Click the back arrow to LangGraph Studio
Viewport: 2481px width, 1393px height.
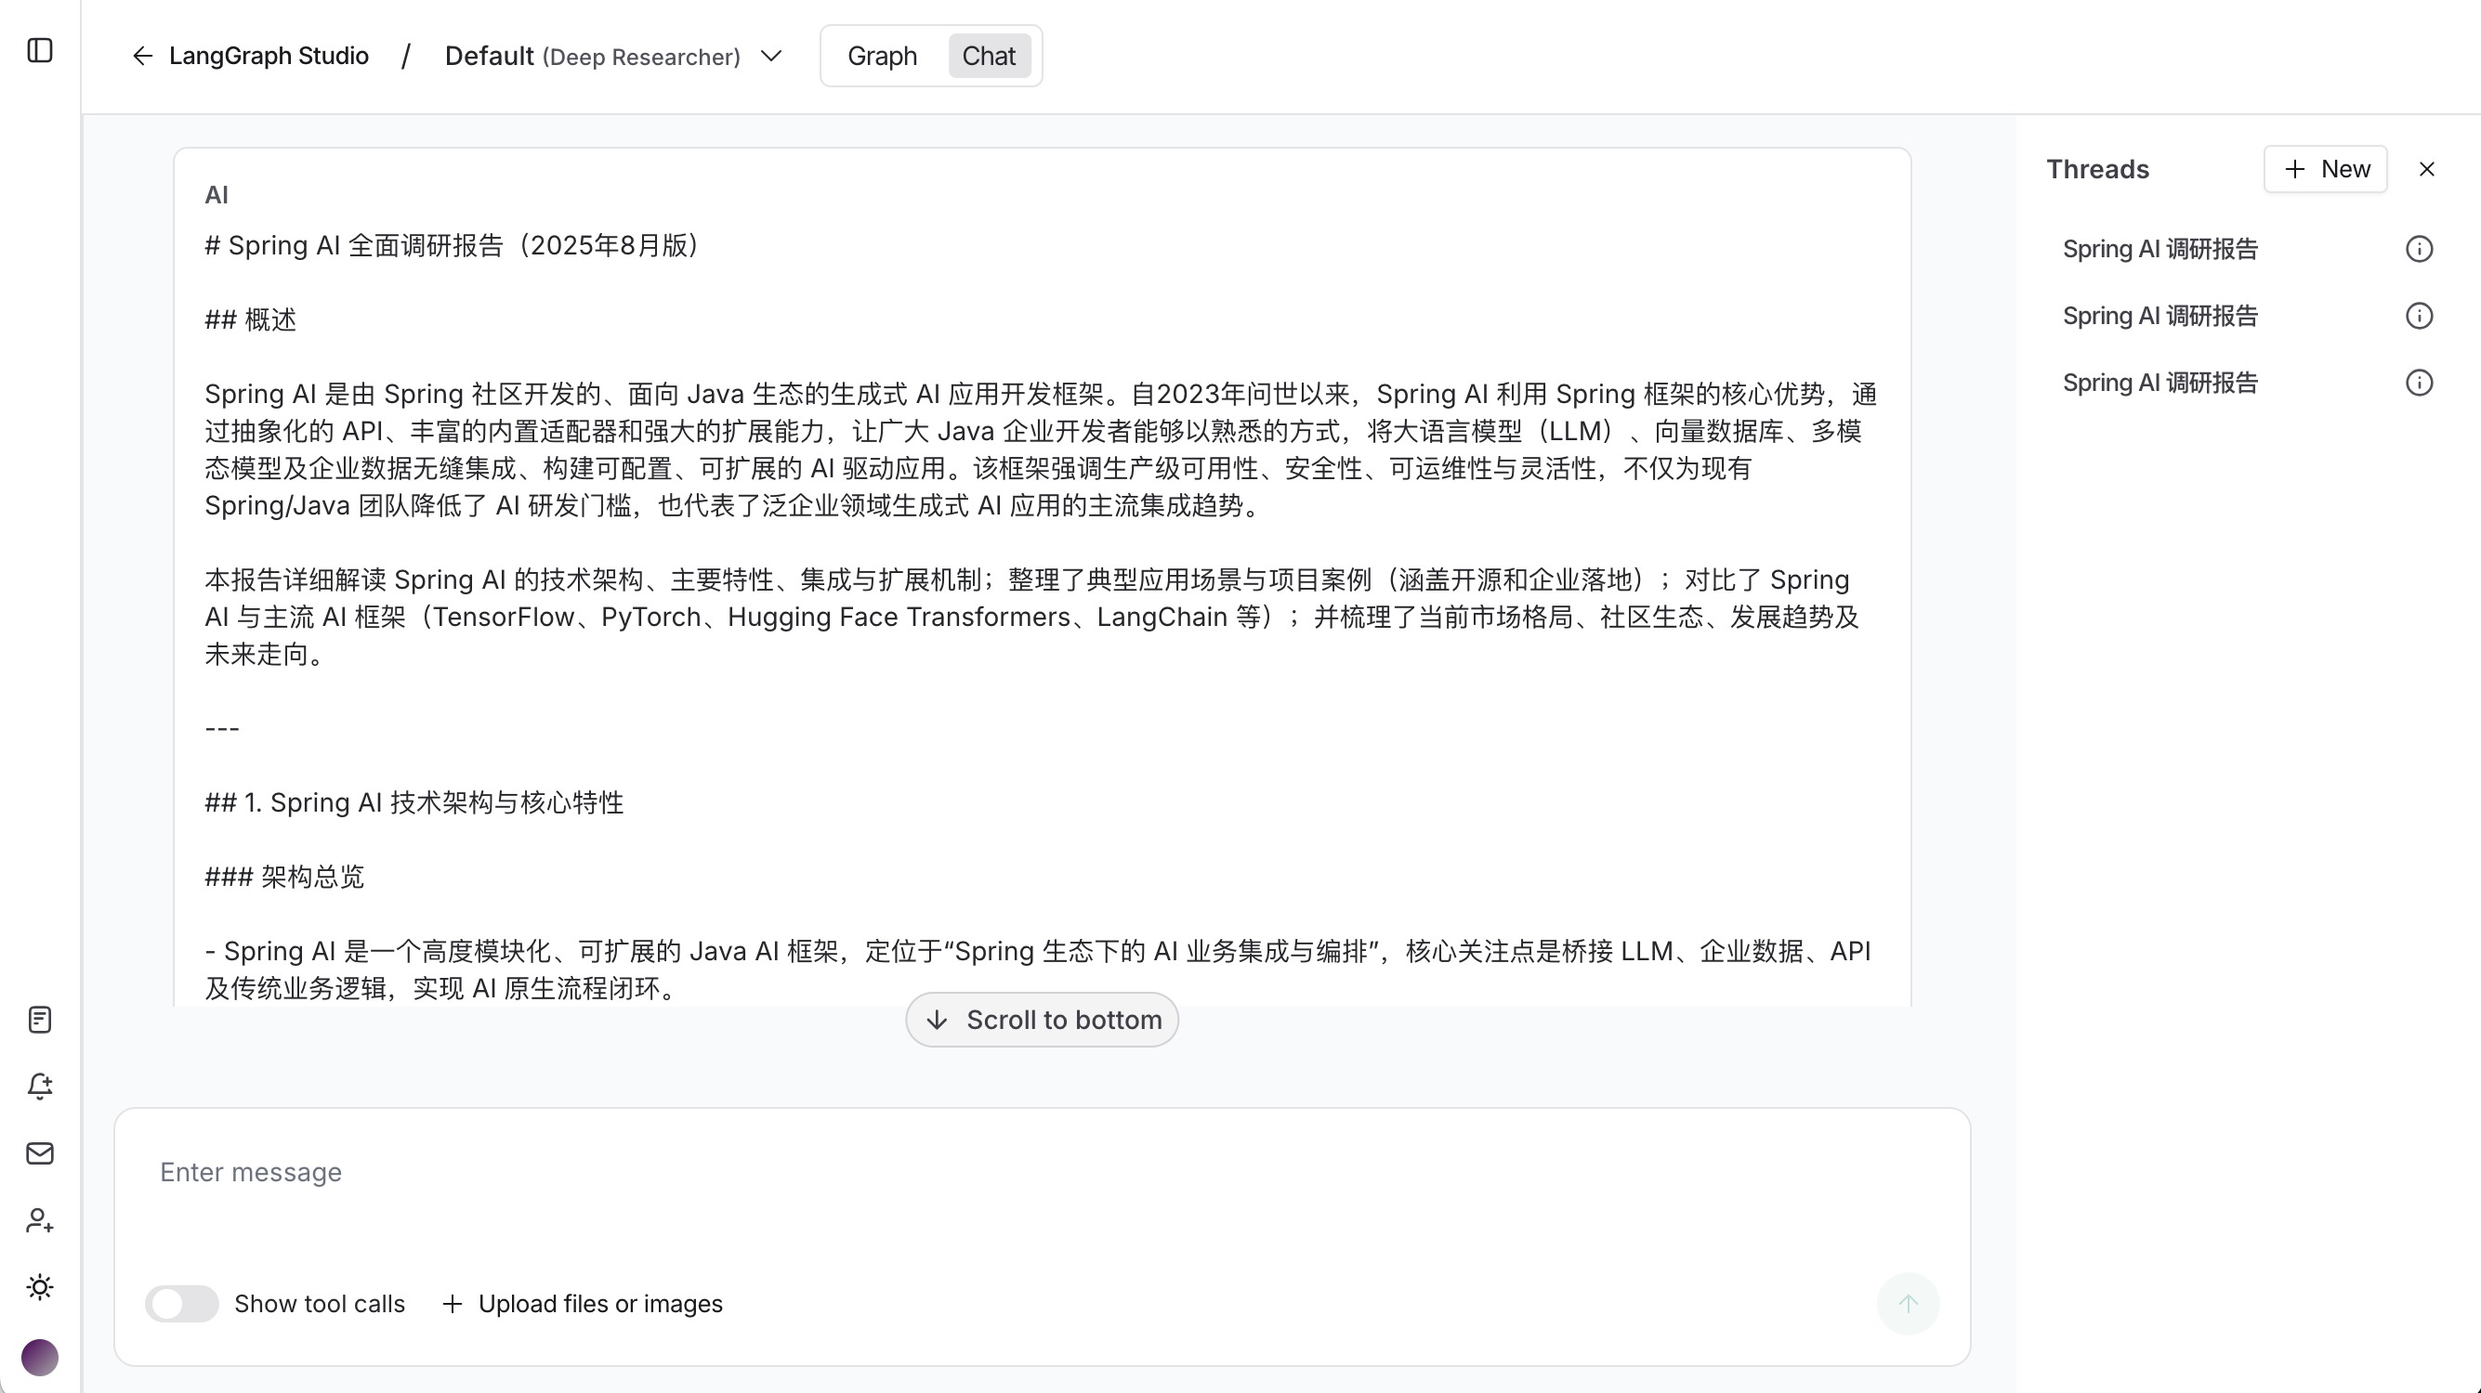pos(142,56)
